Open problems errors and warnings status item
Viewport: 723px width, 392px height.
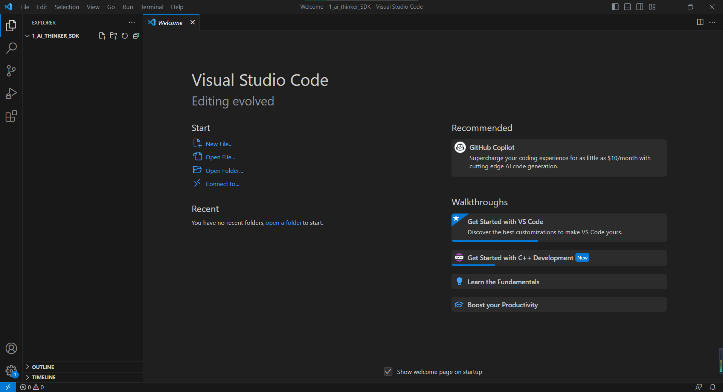click(32, 387)
